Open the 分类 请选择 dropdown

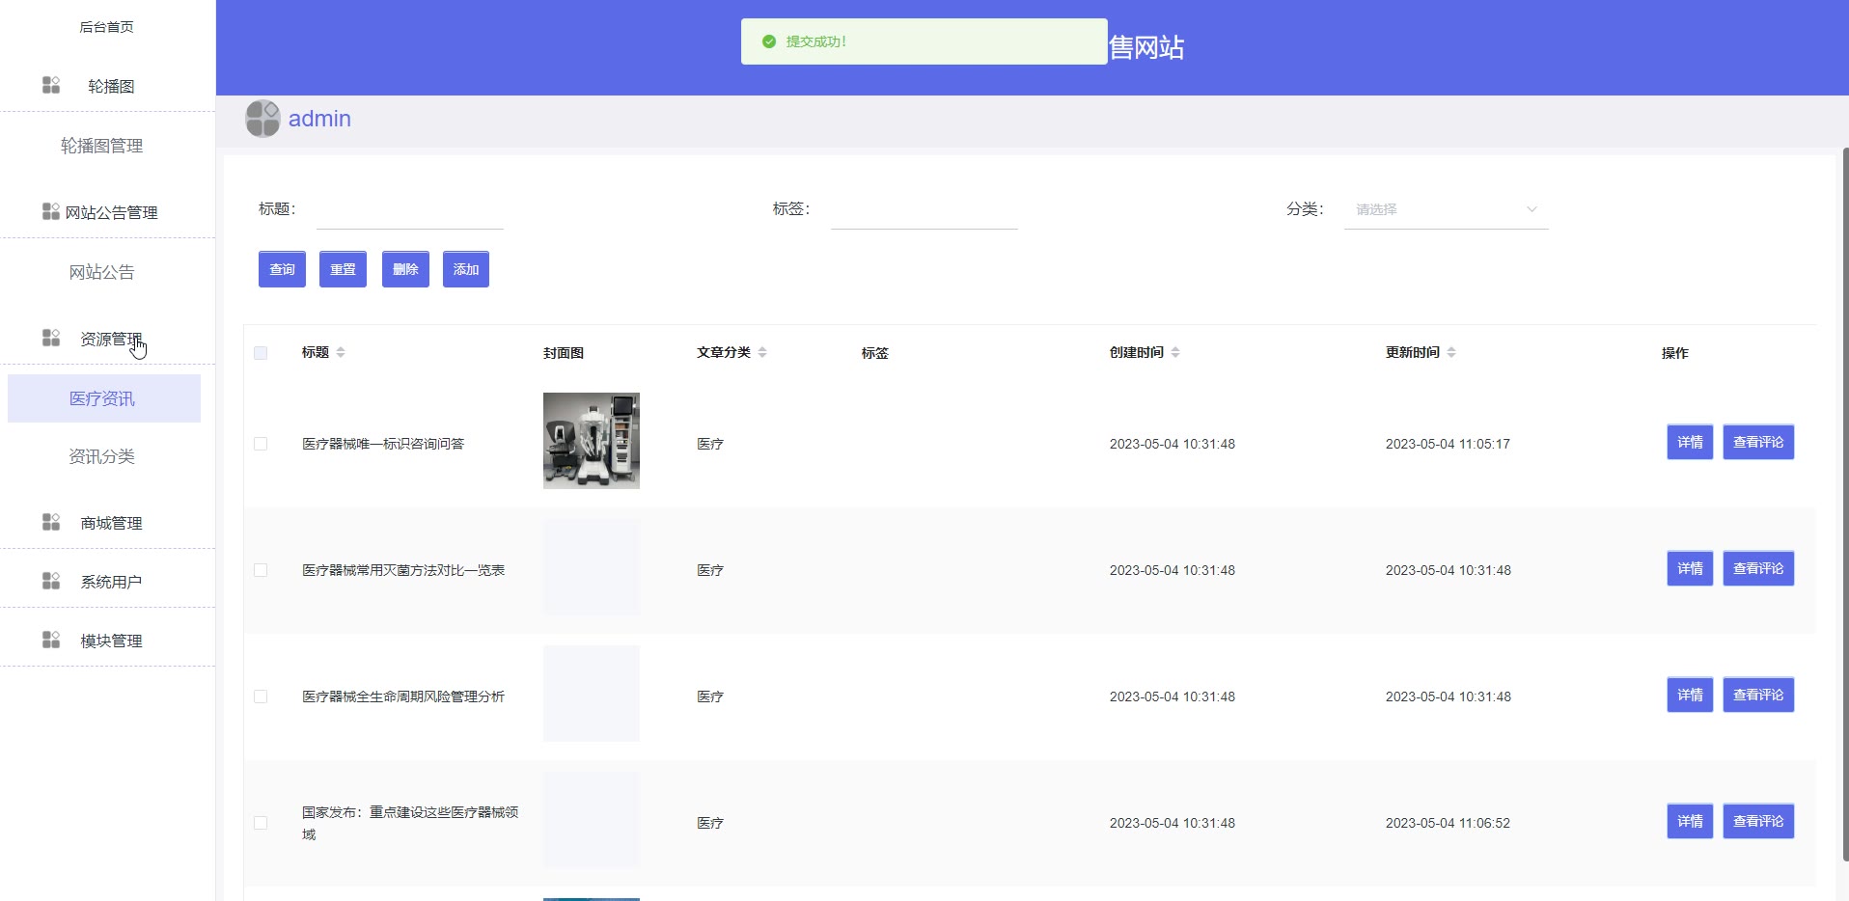pos(1445,209)
